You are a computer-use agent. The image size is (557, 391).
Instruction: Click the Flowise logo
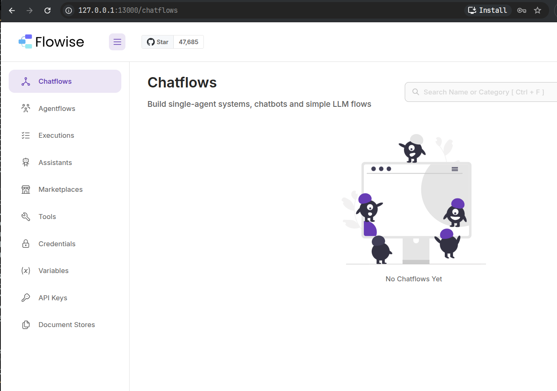[52, 42]
